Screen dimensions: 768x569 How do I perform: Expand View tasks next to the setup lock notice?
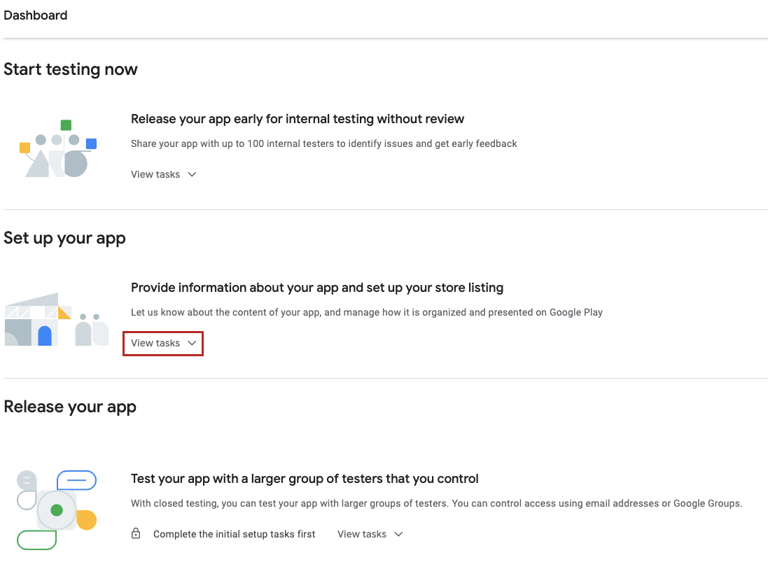coord(370,534)
